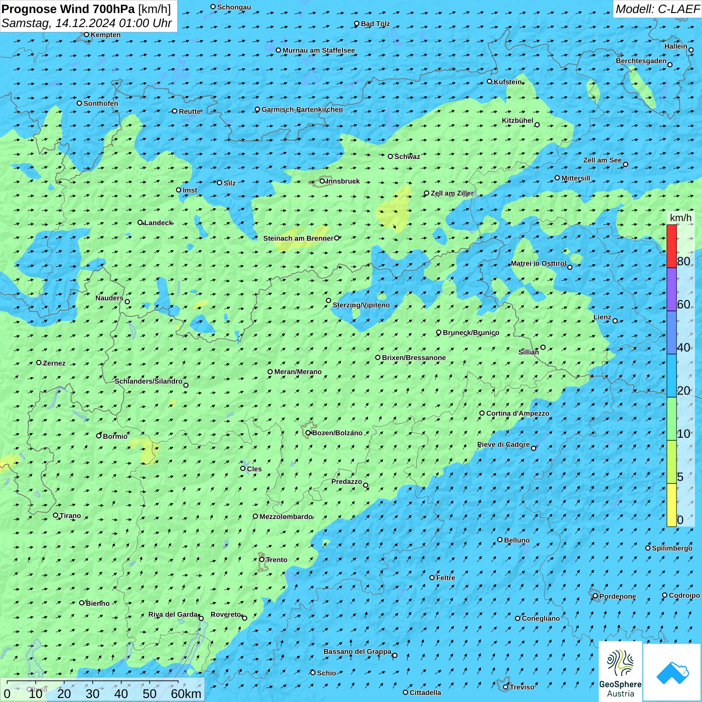Click the Schwaz city label
Image resolution: width=702 pixels, height=702 pixels.
tap(407, 156)
